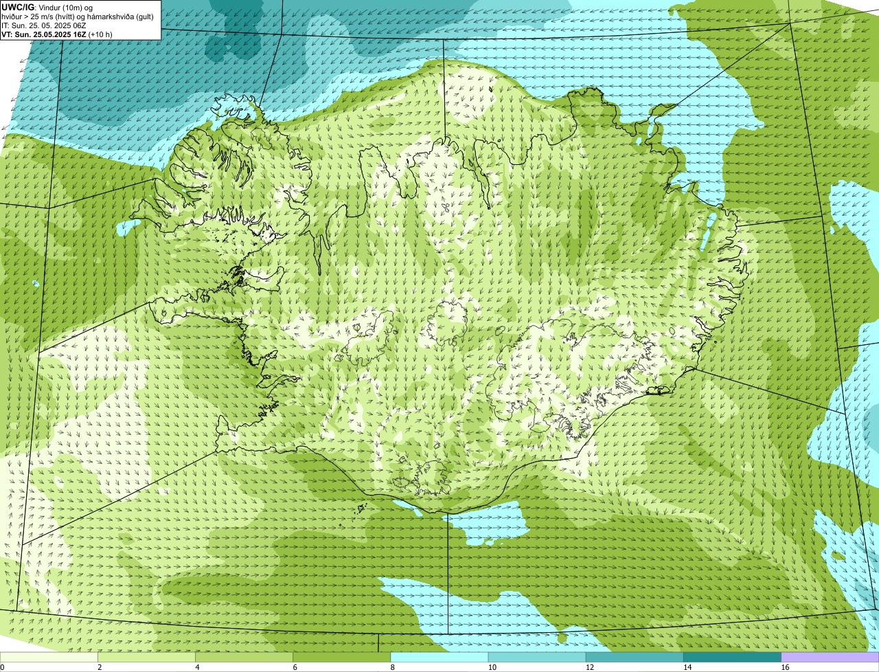Click the scale label '6'
879x672 pixels.
point(295,667)
